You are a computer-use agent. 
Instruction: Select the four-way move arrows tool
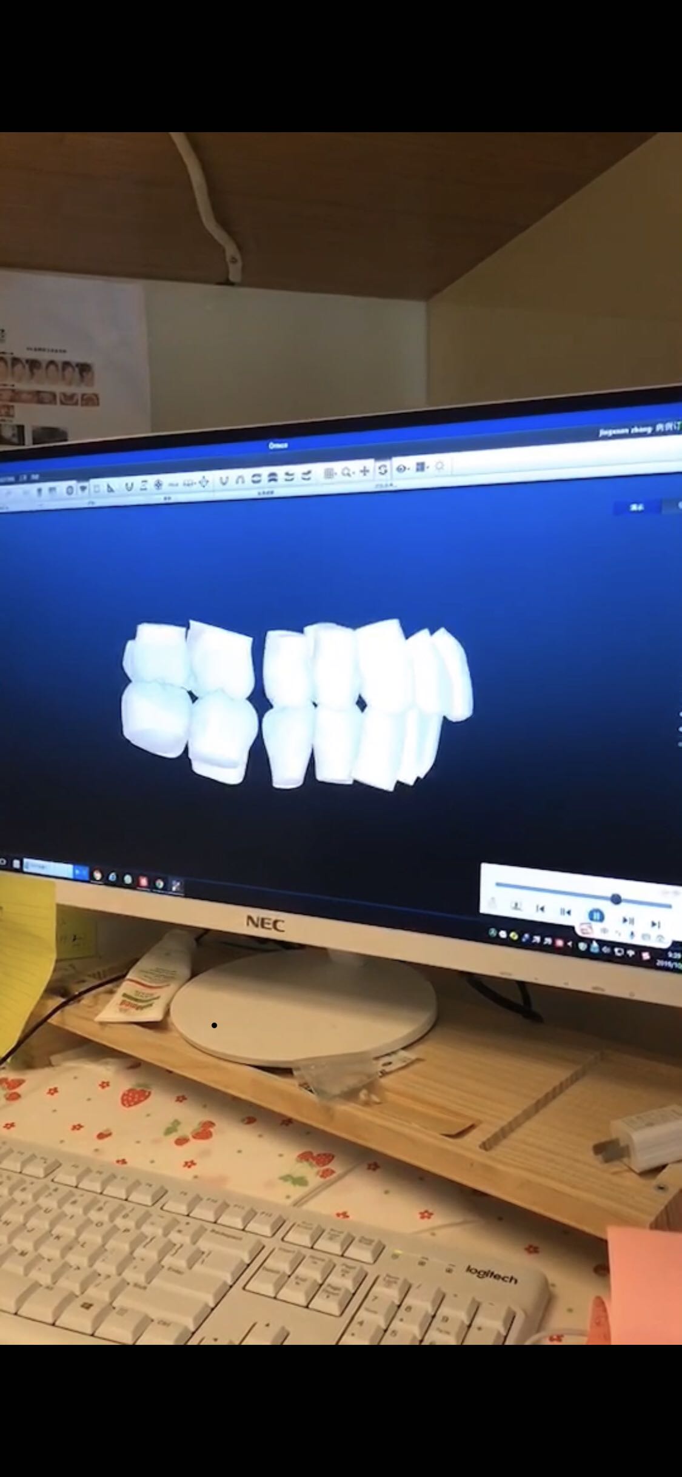tap(204, 483)
